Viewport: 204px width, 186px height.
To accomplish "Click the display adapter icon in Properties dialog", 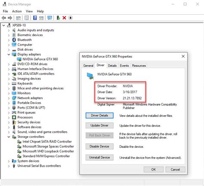I will pyautogui.click(x=90, y=76).
